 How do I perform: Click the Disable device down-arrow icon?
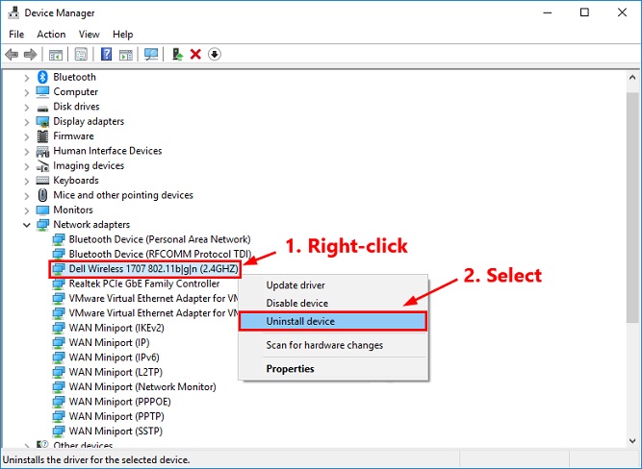click(214, 54)
